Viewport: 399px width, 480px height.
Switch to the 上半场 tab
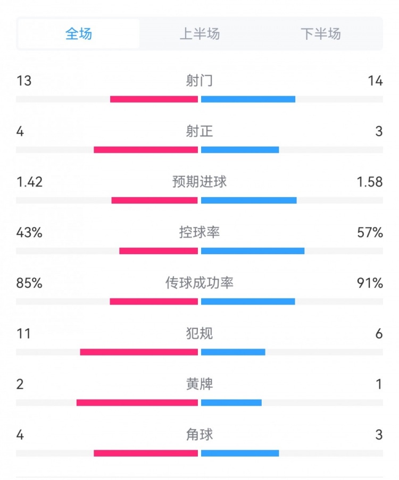click(199, 34)
